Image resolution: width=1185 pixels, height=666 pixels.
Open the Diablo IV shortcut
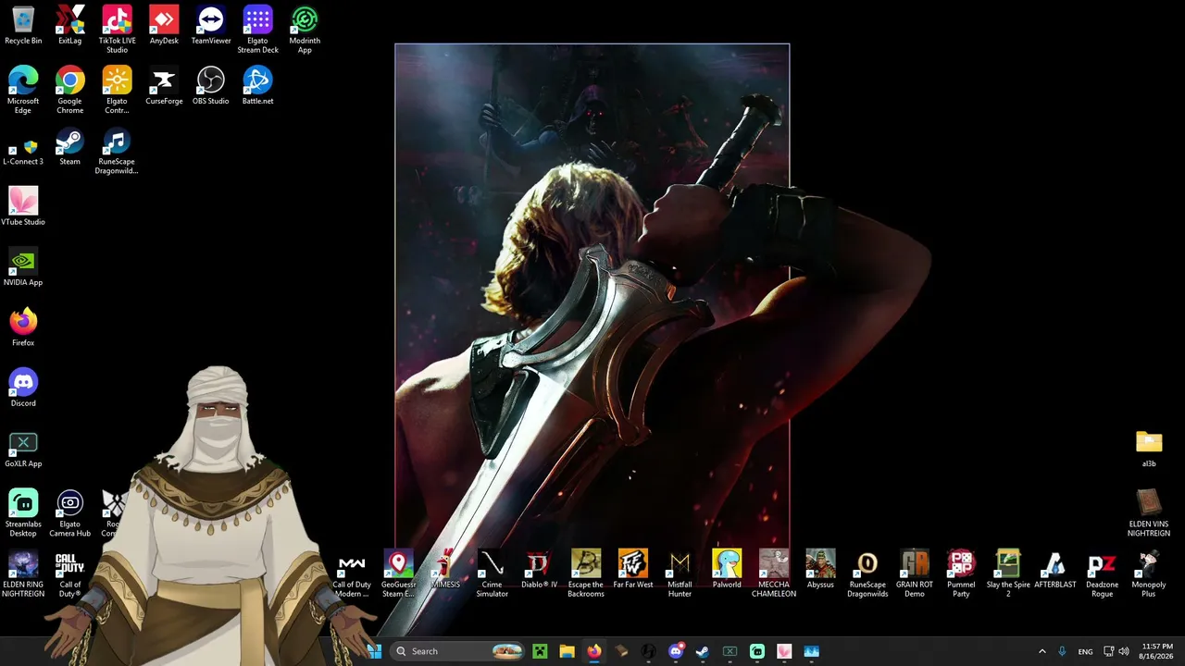[x=539, y=569]
